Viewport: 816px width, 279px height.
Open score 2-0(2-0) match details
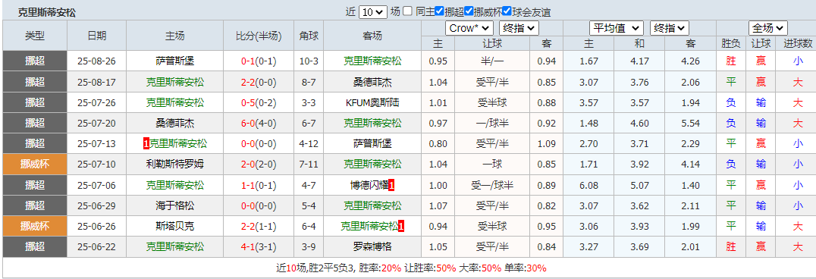click(x=259, y=165)
